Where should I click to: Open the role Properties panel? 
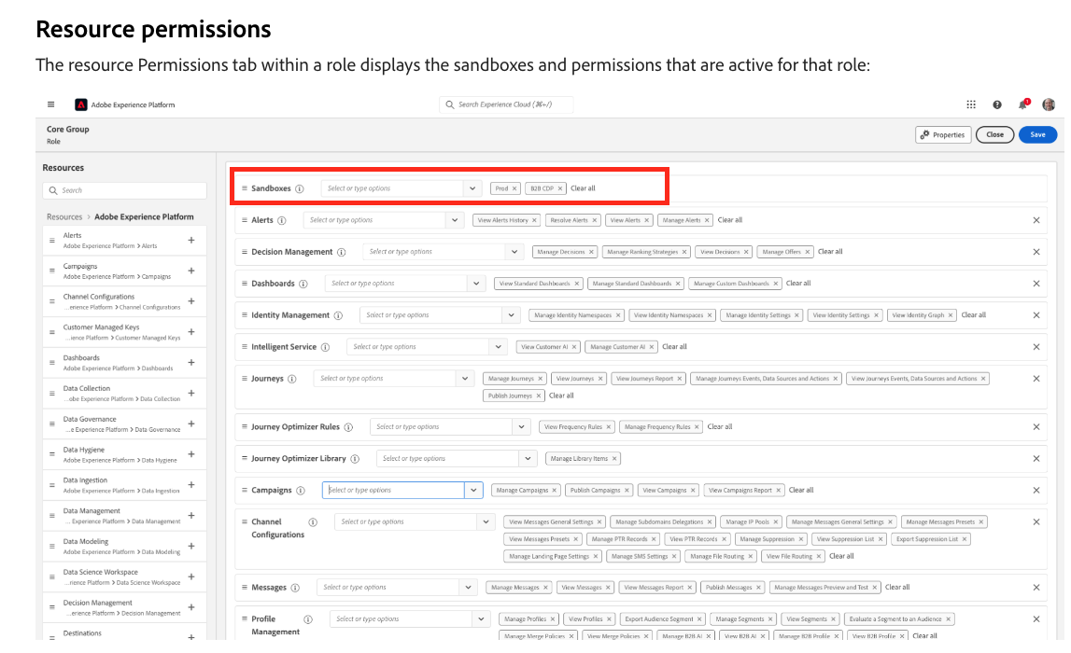tap(942, 133)
